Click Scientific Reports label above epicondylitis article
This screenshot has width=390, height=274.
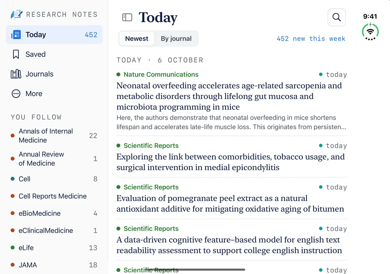151,146
